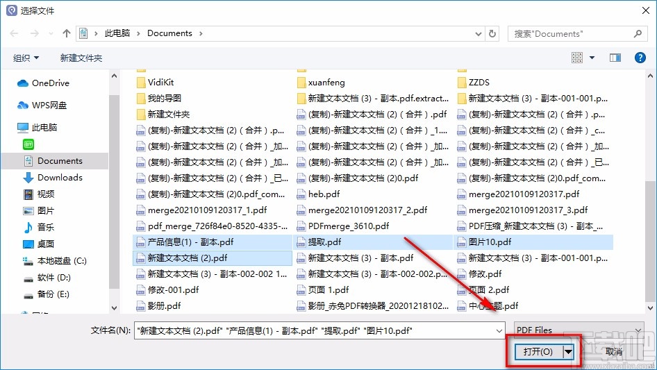
Task: Refresh the Documents folder
Action: 493,33
